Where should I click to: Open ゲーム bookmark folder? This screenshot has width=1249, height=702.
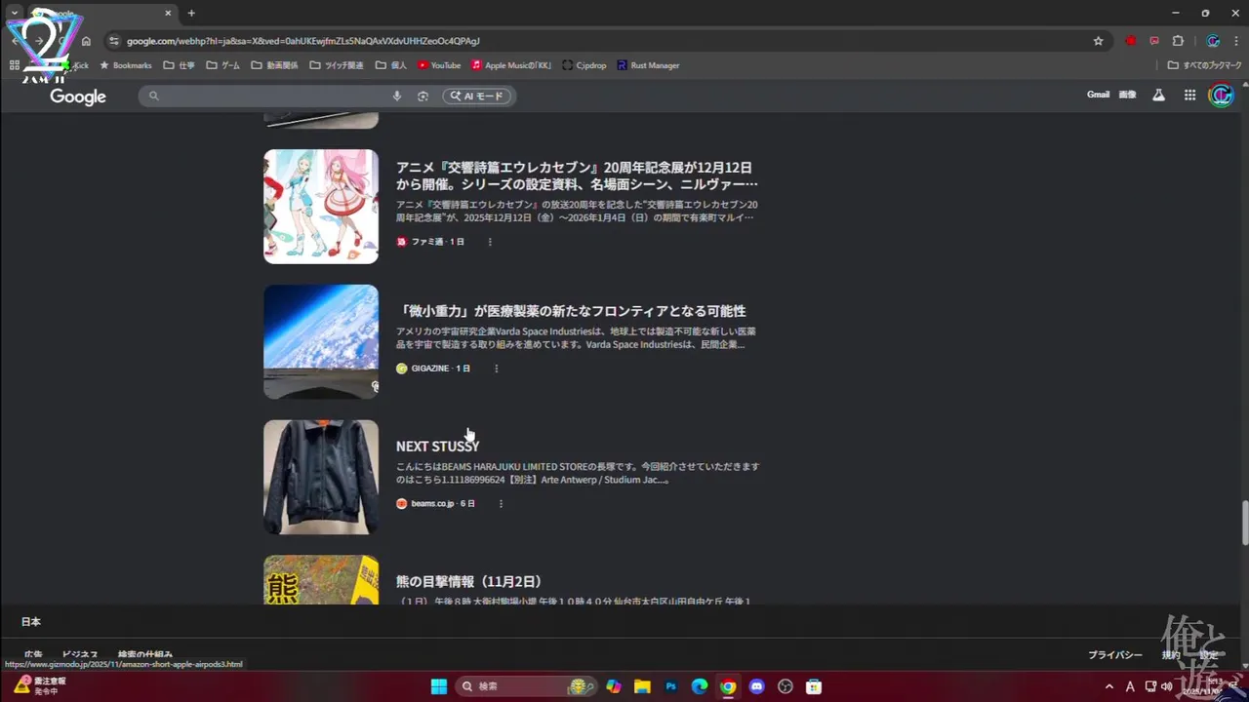click(x=223, y=65)
